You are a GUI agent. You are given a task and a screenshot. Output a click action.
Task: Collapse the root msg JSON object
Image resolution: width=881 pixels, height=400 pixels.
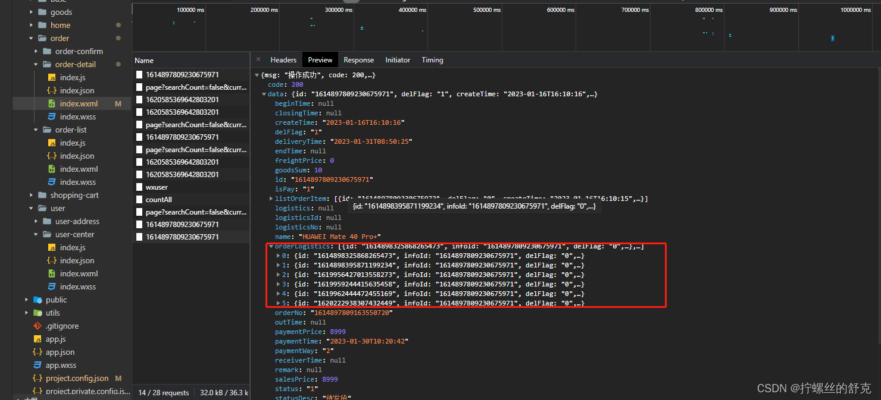point(257,75)
